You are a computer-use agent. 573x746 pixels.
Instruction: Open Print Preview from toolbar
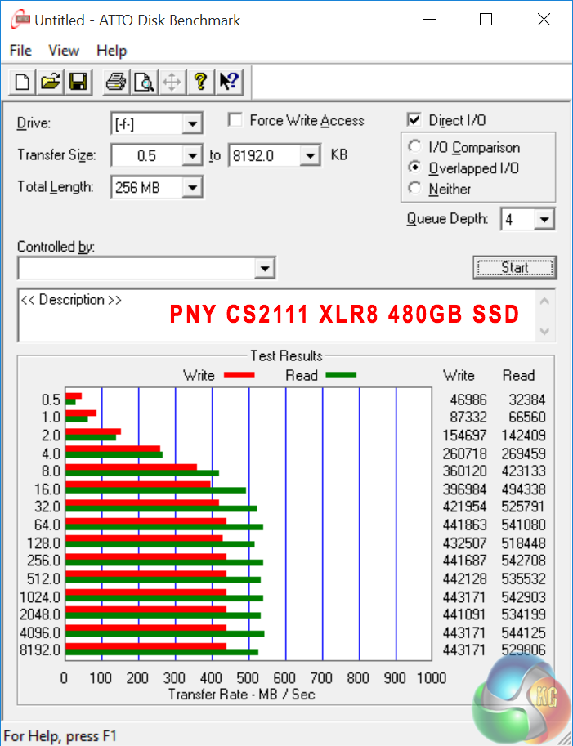coord(143,82)
